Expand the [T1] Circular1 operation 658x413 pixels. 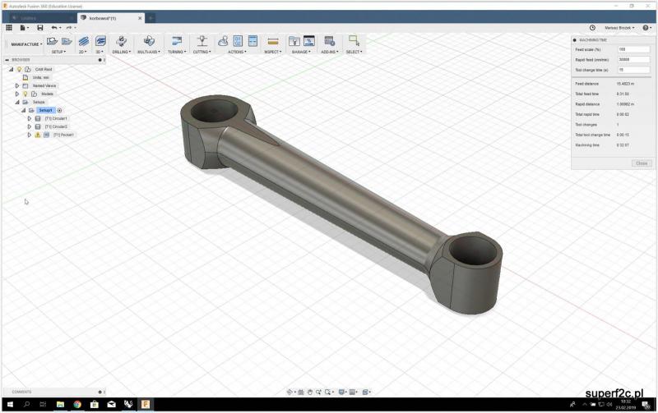point(29,118)
